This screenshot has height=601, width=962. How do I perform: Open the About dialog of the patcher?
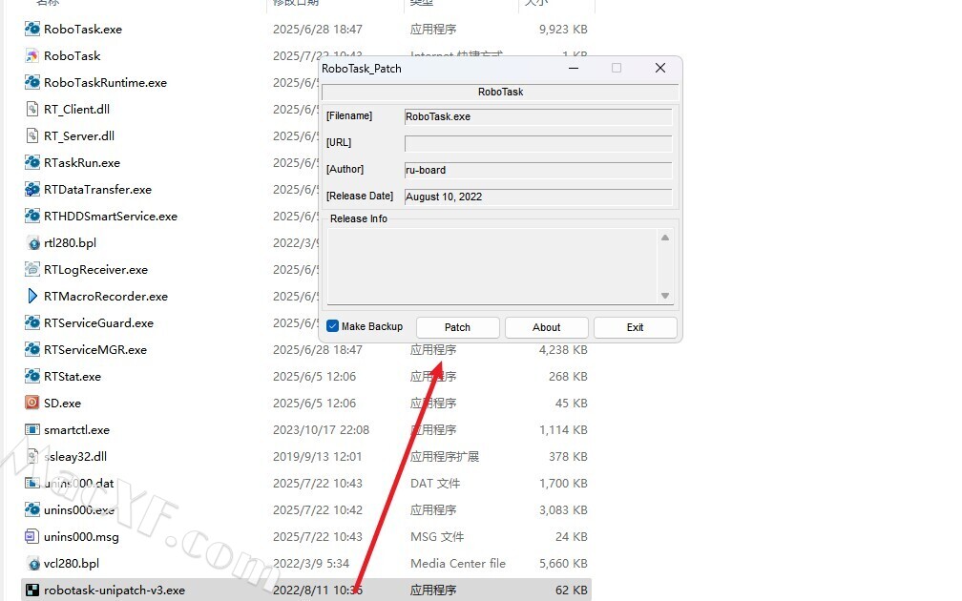(546, 327)
